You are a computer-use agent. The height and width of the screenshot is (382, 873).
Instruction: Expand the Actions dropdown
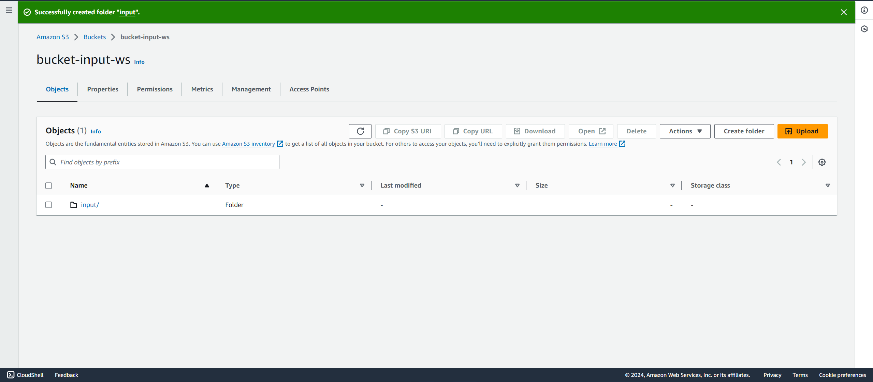pyautogui.click(x=685, y=131)
